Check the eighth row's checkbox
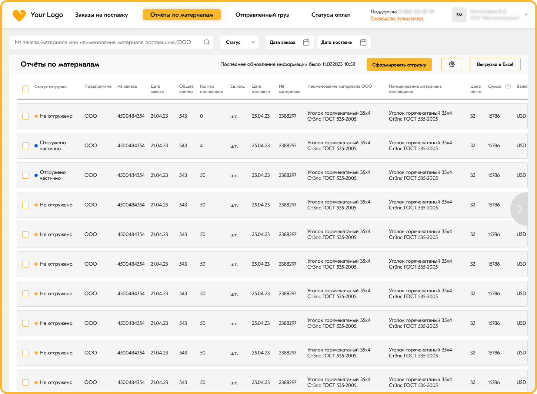 [26, 323]
